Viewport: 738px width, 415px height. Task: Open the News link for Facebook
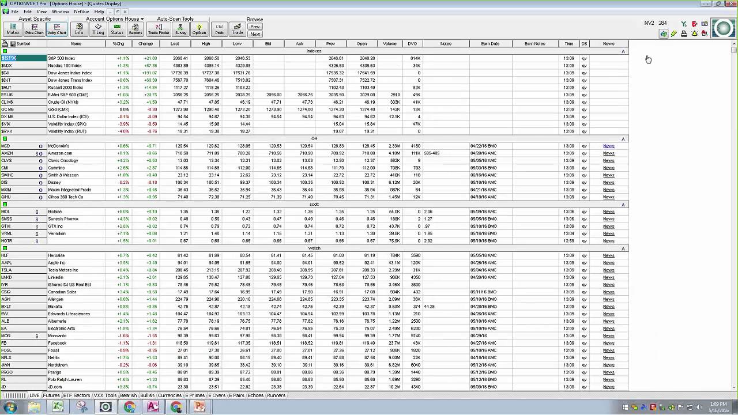point(608,344)
